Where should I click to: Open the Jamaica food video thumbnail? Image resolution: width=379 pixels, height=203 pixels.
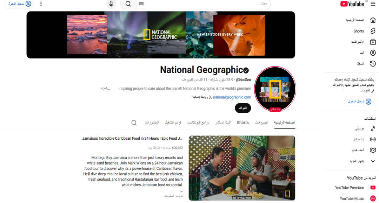[x=242, y=168]
